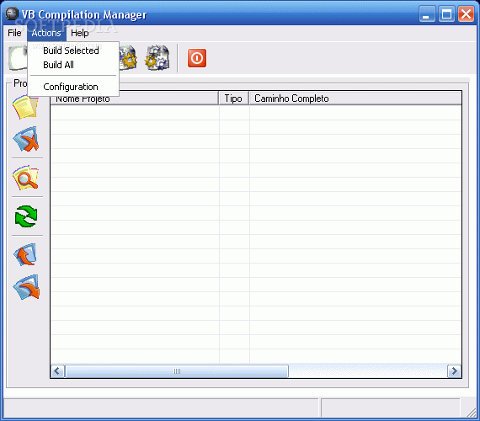The image size is (480, 421).
Task: Click the build selected gear toolbar icon
Action: [x=128, y=58]
